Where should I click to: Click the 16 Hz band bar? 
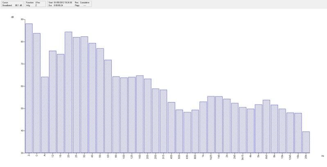[61, 103]
